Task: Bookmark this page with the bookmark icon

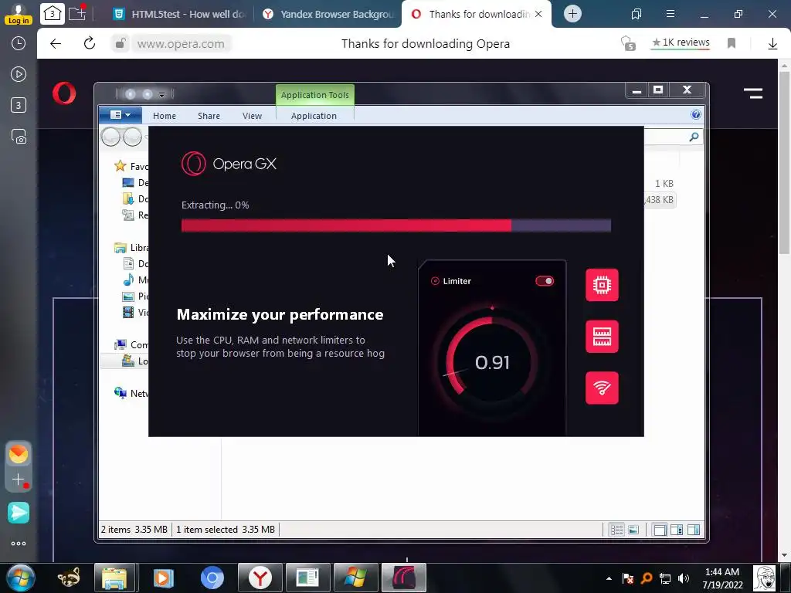Action: point(732,43)
